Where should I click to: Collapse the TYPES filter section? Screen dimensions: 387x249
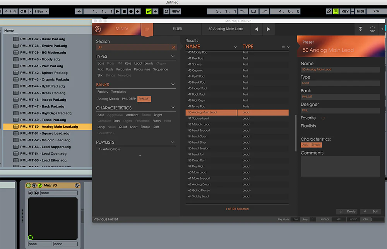click(x=173, y=57)
